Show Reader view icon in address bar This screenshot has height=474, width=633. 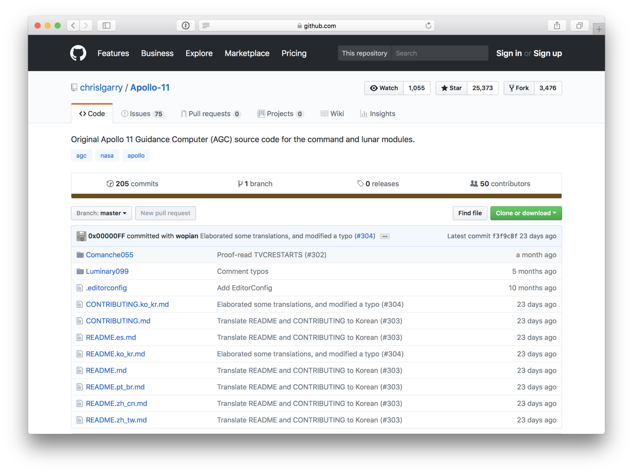point(206,25)
